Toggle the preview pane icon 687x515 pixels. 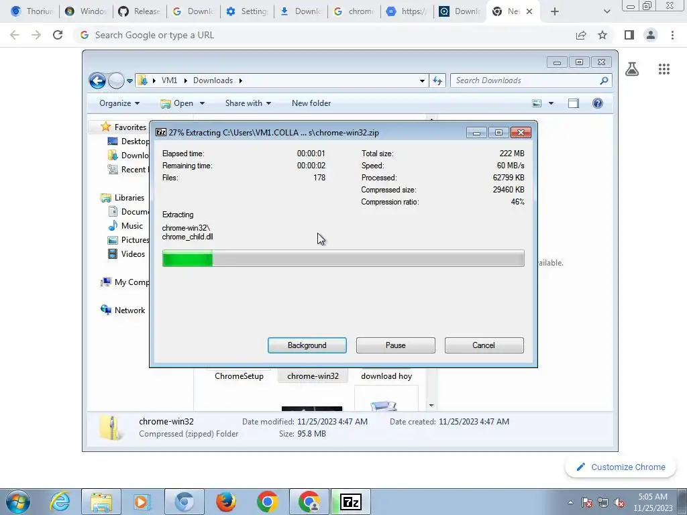click(x=574, y=103)
